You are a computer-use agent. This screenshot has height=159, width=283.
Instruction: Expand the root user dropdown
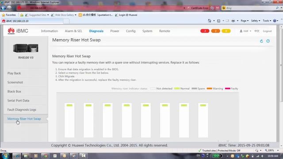(x=245, y=31)
